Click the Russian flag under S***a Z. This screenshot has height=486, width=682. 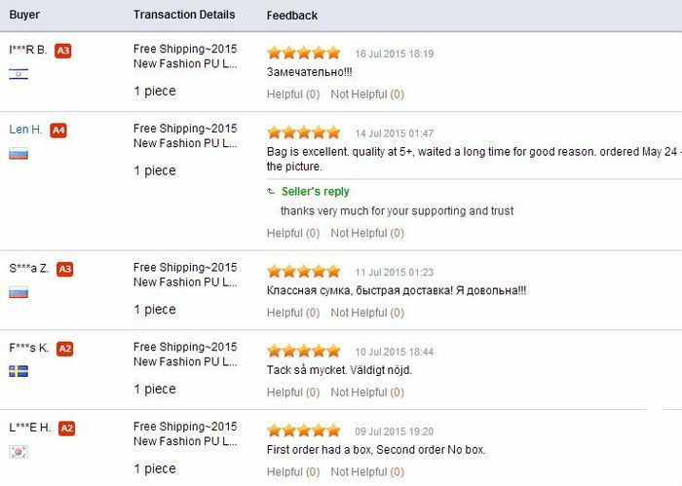(x=19, y=291)
